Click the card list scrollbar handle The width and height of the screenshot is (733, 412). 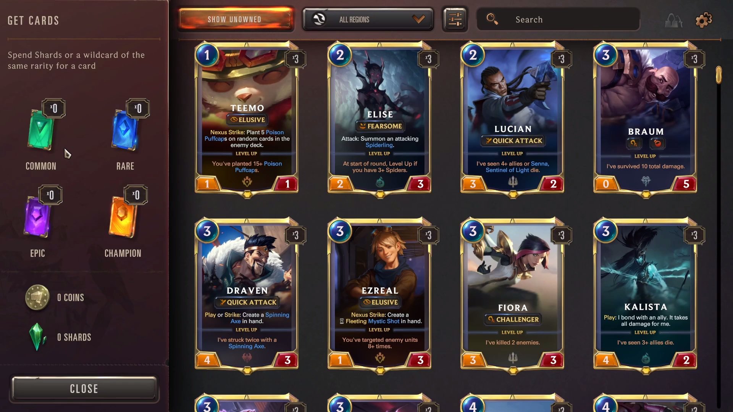click(x=718, y=75)
